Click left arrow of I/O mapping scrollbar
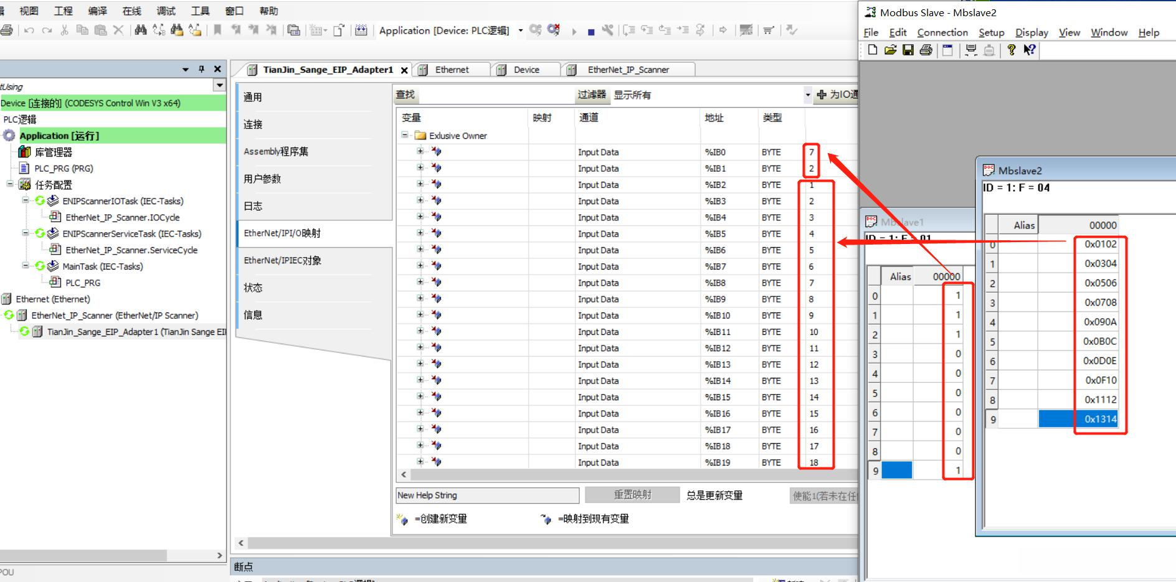1176x582 pixels. click(404, 474)
